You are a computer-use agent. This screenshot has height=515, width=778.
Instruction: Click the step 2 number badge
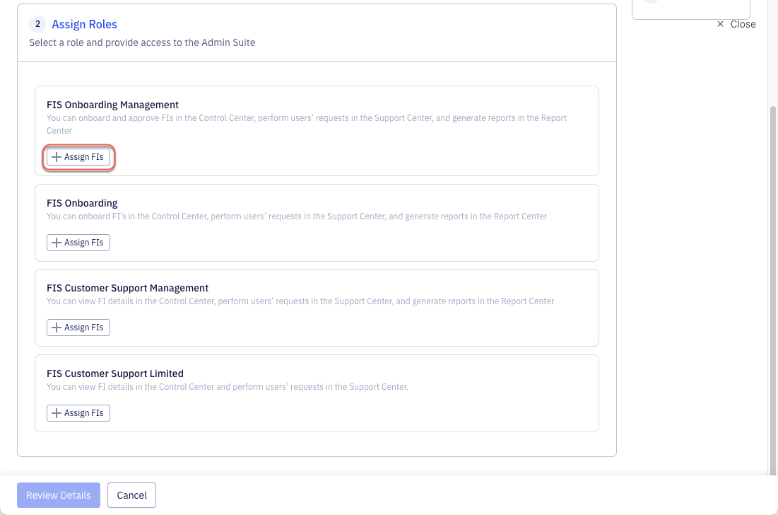tap(37, 23)
